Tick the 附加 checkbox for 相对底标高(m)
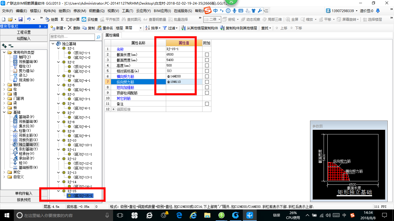 (207, 71)
